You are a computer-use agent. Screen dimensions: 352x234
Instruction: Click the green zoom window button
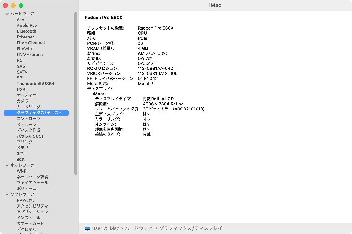pos(21,6)
